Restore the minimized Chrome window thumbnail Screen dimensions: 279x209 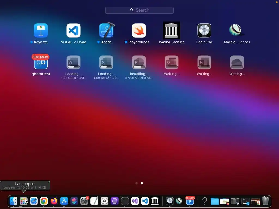[255, 202]
